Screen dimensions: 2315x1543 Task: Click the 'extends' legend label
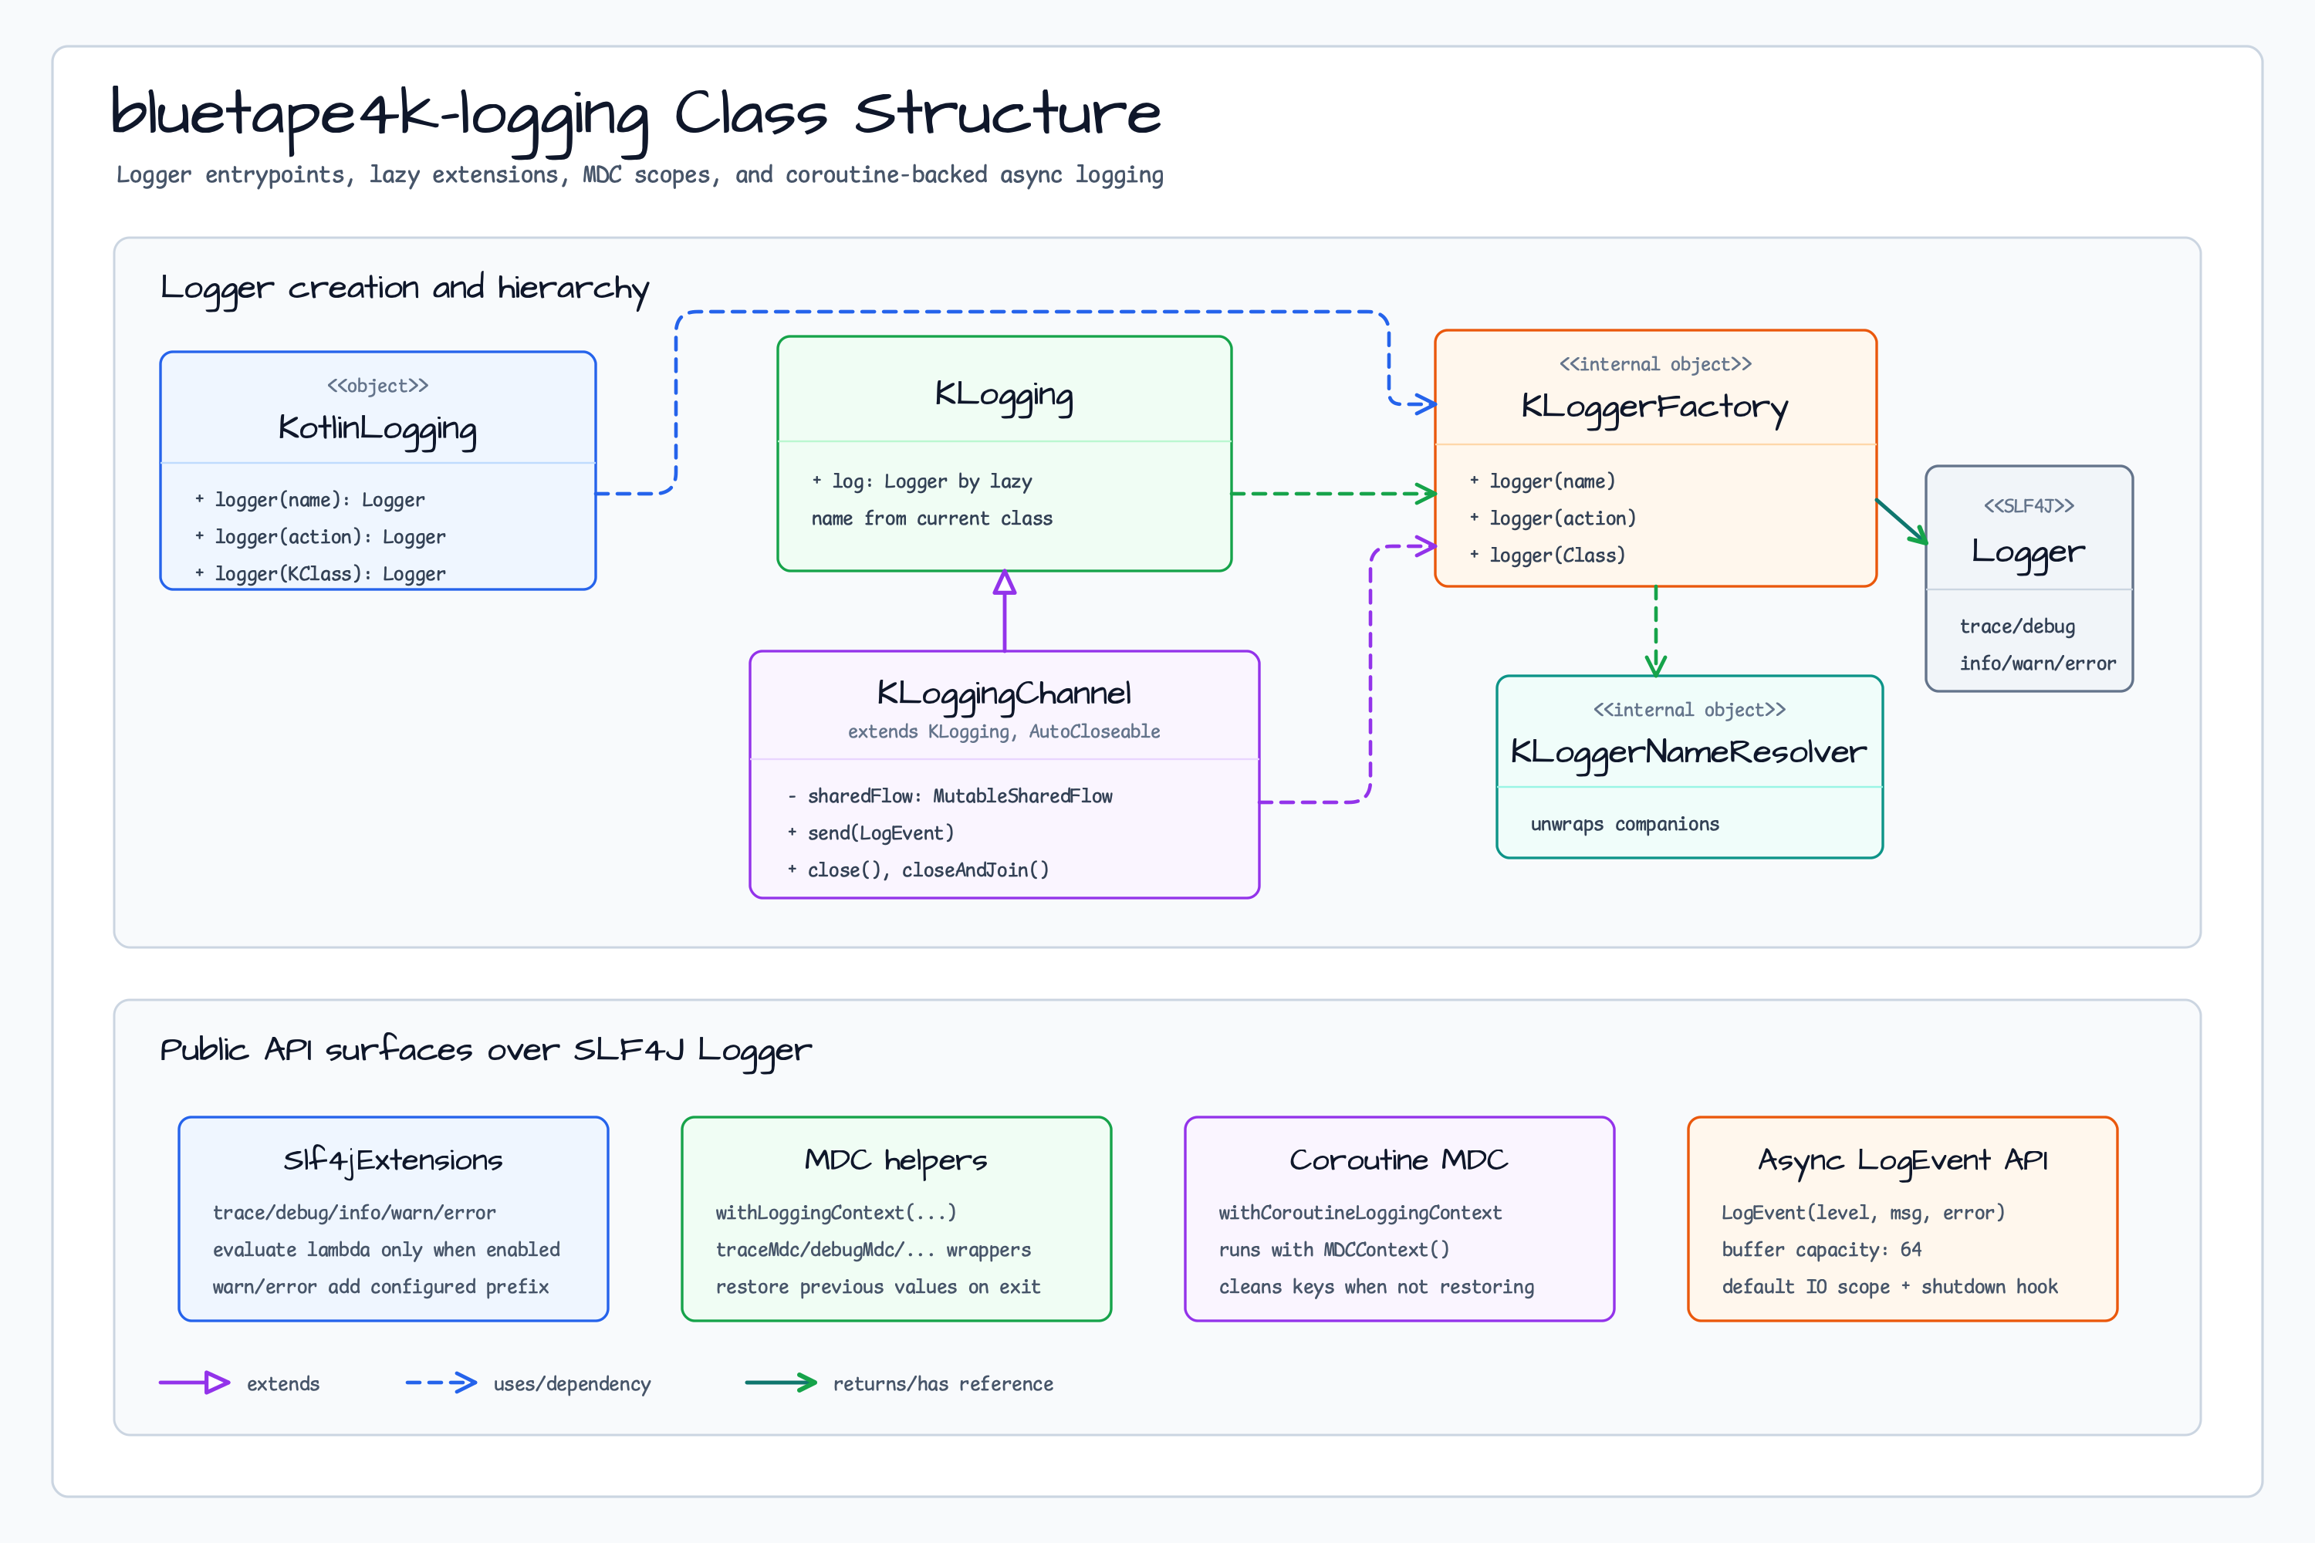click(x=283, y=1385)
